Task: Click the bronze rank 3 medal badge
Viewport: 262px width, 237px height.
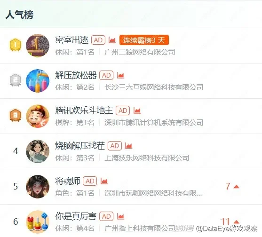Action: click(15, 115)
